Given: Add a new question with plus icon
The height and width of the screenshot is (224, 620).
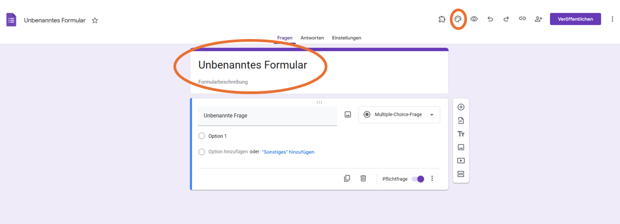Looking at the screenshot, I should click(461, 107).
